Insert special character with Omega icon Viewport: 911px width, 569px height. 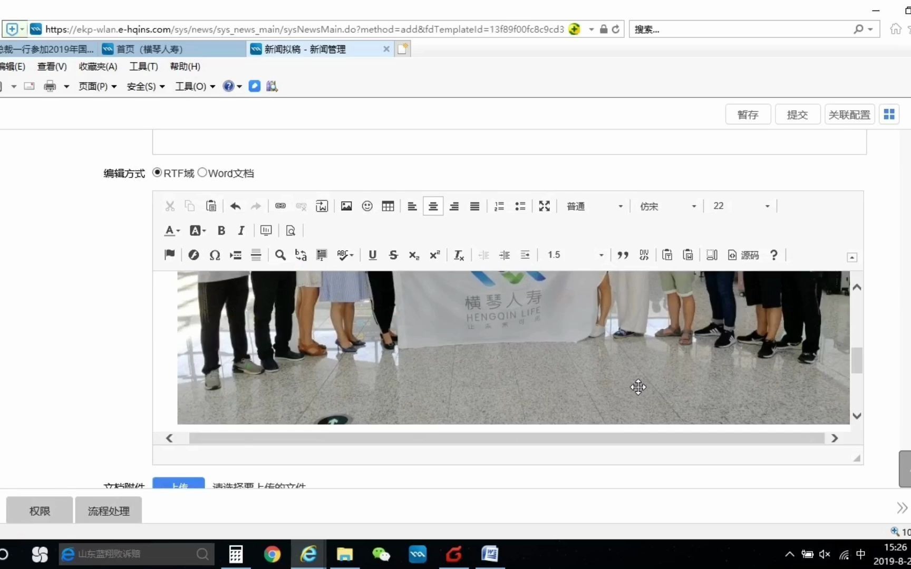point(215,255)
